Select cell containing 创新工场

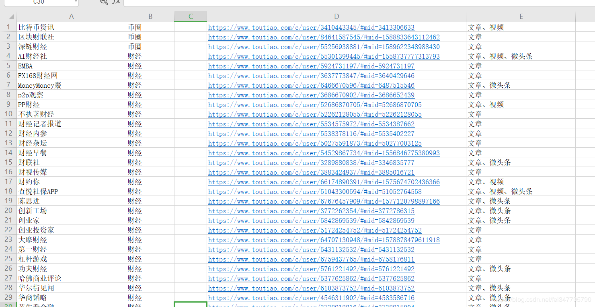tap(71, 210)
